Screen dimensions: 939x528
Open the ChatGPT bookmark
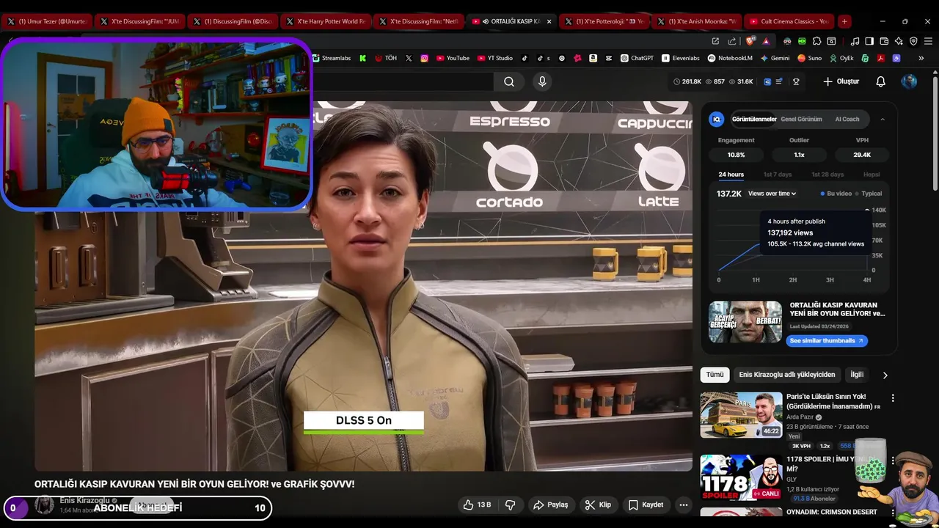pos(637,58)
